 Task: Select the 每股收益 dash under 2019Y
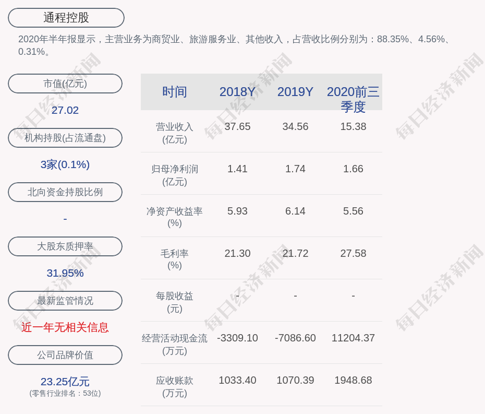(x=295, y=296)
